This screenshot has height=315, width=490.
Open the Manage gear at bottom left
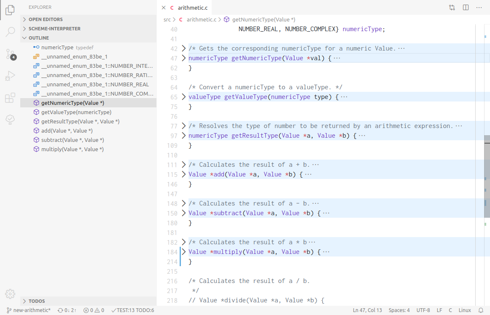(x=10, y=294)
